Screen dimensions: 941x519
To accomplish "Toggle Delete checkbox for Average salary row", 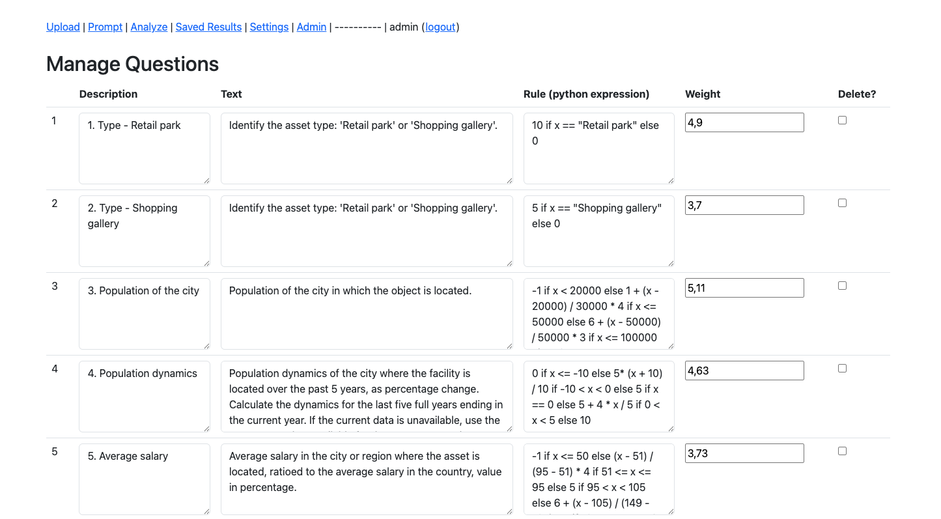I will [842, 451].
